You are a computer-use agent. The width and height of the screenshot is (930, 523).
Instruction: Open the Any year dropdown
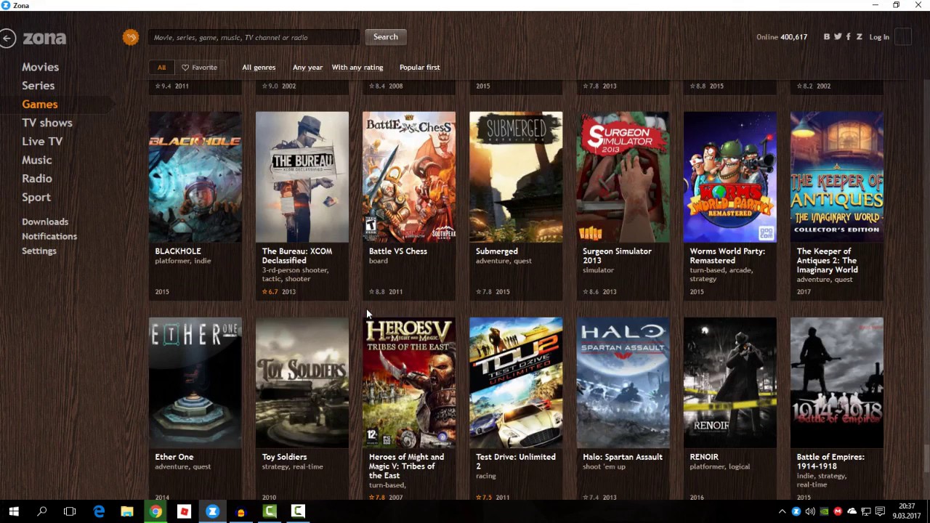[307, 68]
